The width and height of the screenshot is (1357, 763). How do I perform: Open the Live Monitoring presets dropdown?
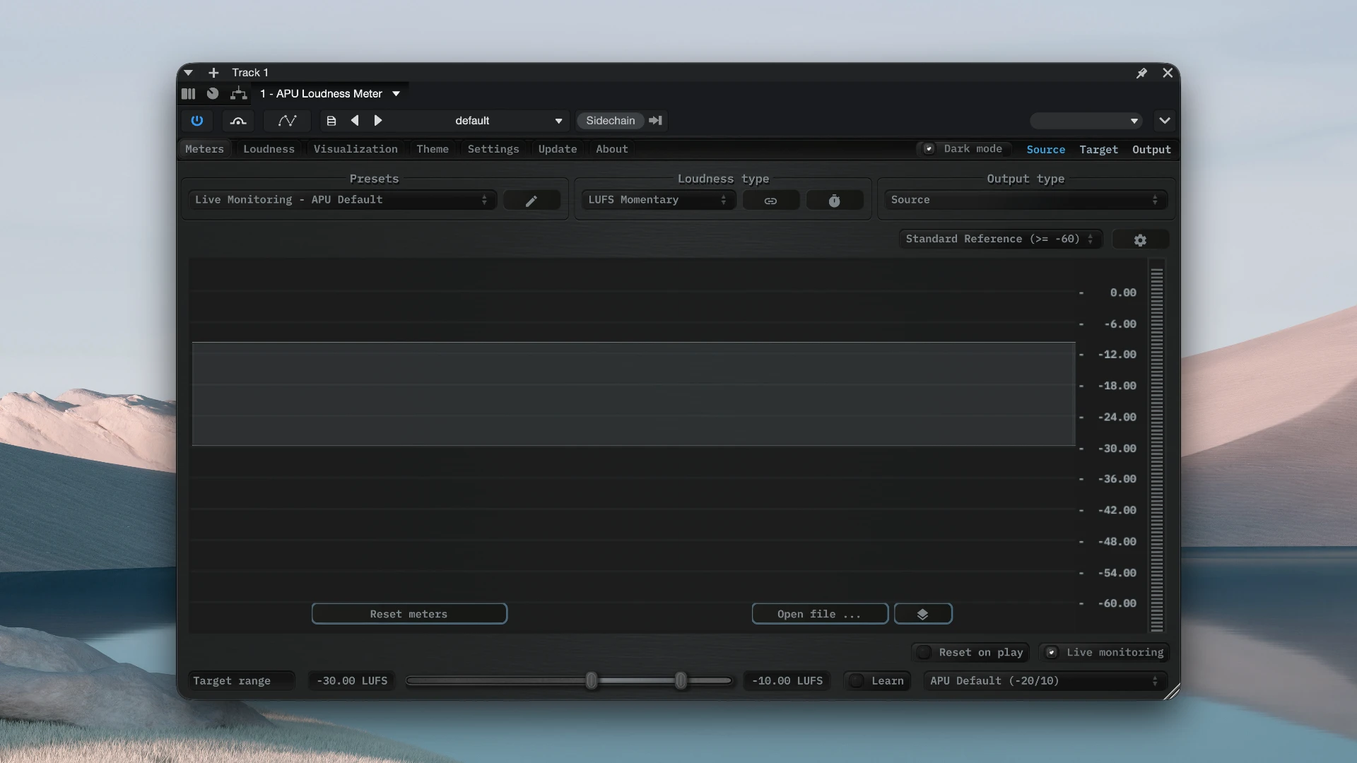tap(342, 200)
